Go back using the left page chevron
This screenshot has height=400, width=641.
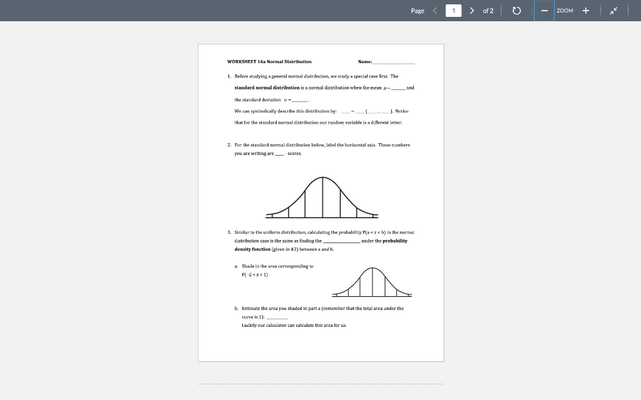434,10
